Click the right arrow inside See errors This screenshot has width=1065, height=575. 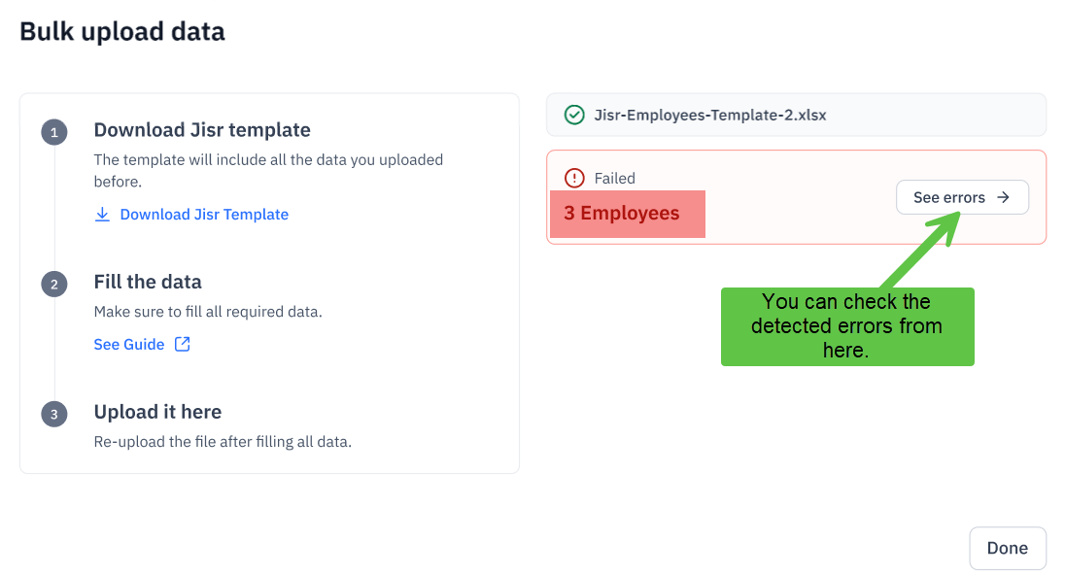[x=1004, y=197]
